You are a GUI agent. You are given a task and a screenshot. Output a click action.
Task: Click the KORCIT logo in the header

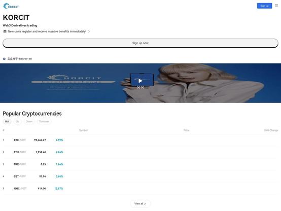(11, 6)
